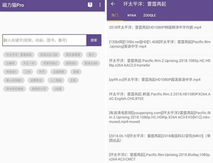Tap the 唐人街探案2 keyword chip

tap(14, 80)
